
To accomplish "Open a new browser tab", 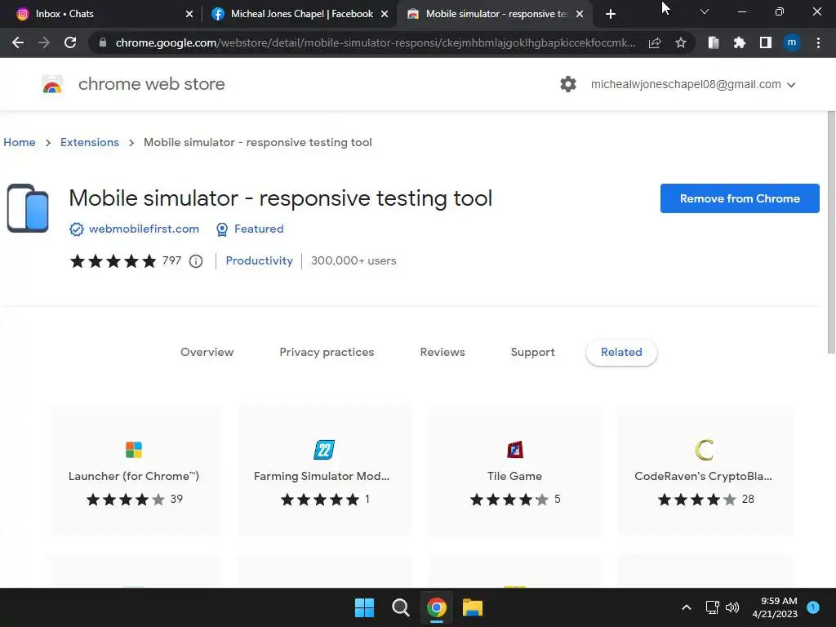I will pyautogui.click(x=611, y=14).
